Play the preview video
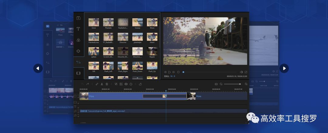Viewport: 328px width, 133px height. click(169, 72)
